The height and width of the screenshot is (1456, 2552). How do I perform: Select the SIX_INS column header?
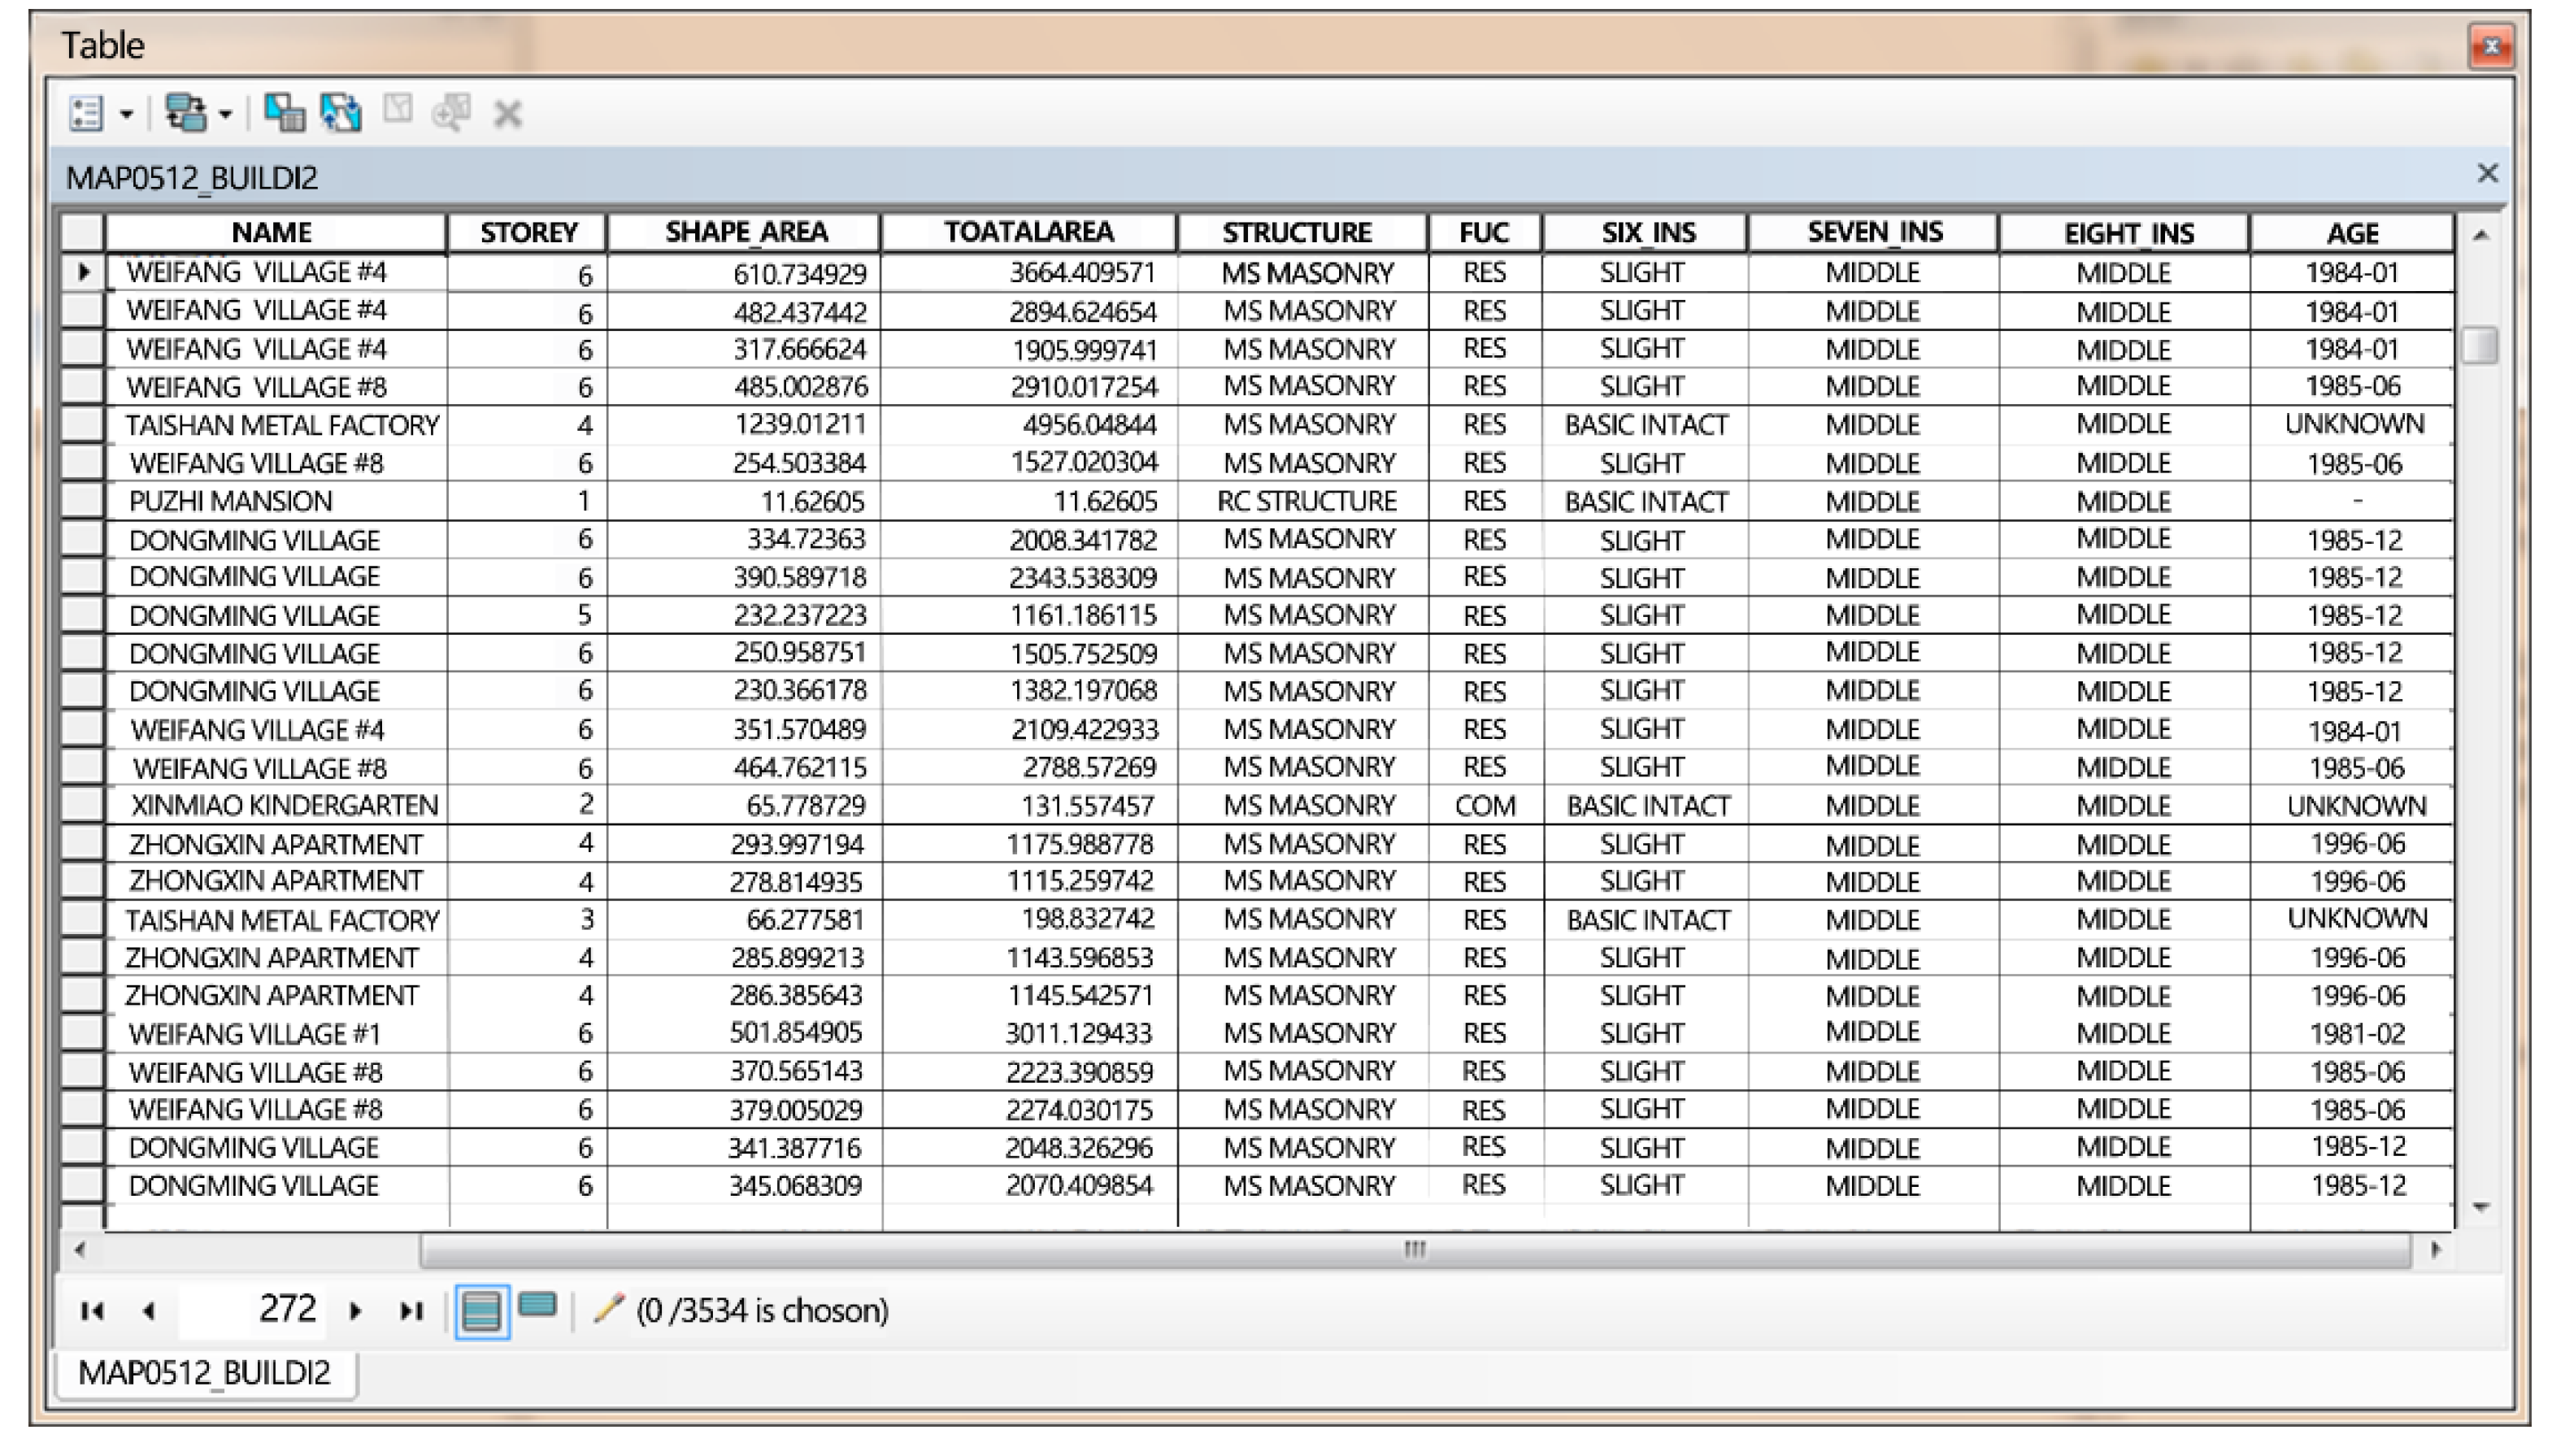point(1645,232)
